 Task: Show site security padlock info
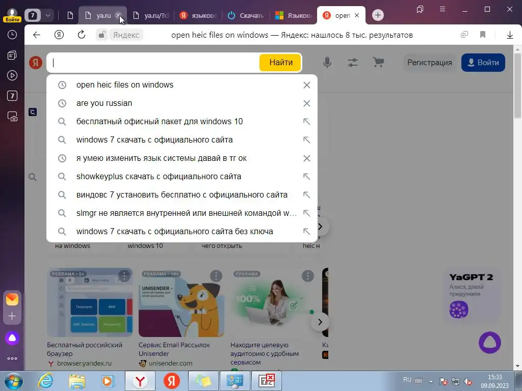[x=102, y=35]
